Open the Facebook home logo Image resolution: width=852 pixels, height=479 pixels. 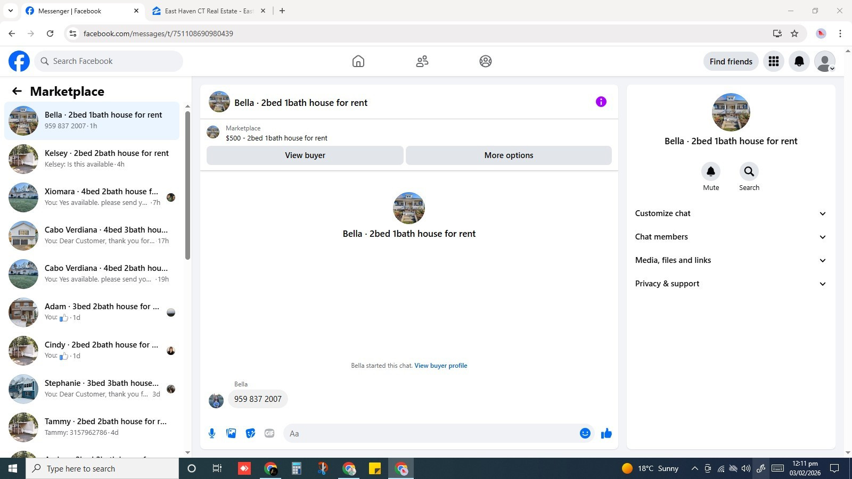19,61
